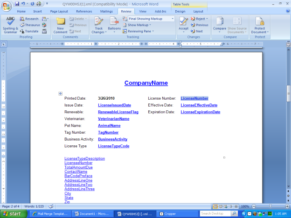Click the Windows start button
This screenshot has height=218, width=291.
(x=13, y=214)
